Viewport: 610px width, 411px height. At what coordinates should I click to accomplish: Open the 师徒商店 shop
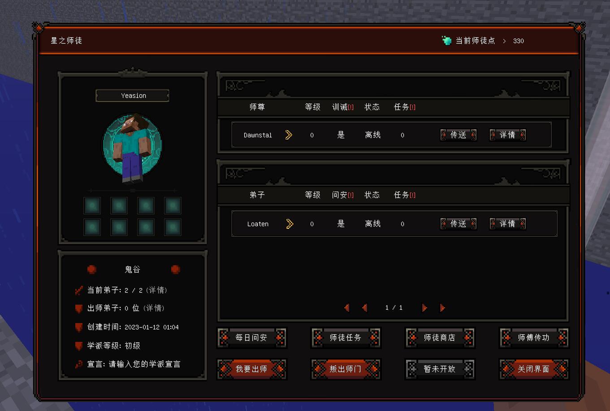coord(440,338)
